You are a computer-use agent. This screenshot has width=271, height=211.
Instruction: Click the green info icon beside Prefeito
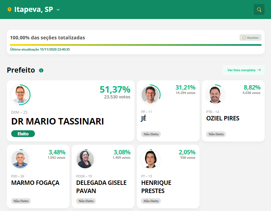(x=41, y=70)
